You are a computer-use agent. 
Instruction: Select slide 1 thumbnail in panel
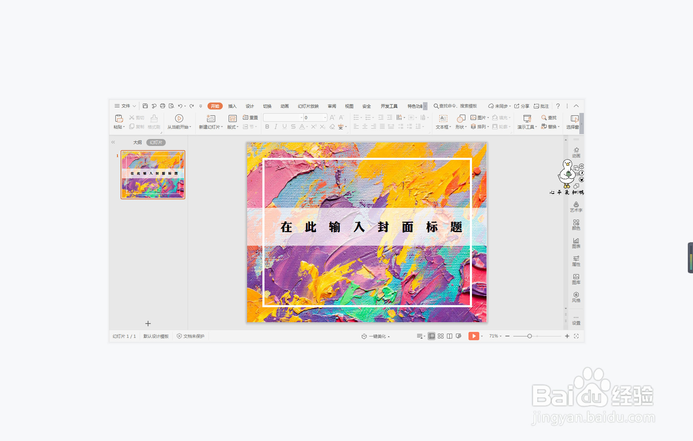pos(153,174)
